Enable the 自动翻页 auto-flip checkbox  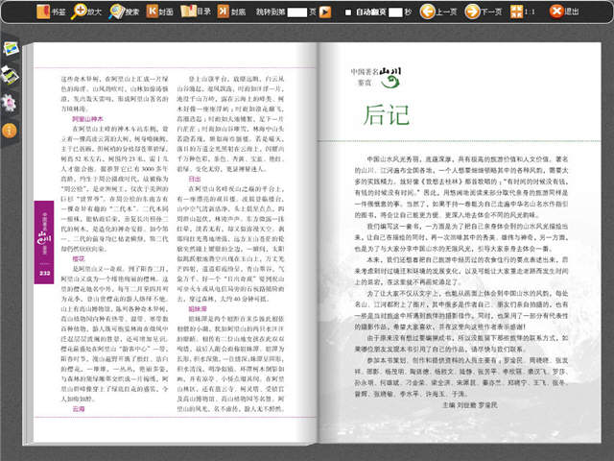click(348, 12)
